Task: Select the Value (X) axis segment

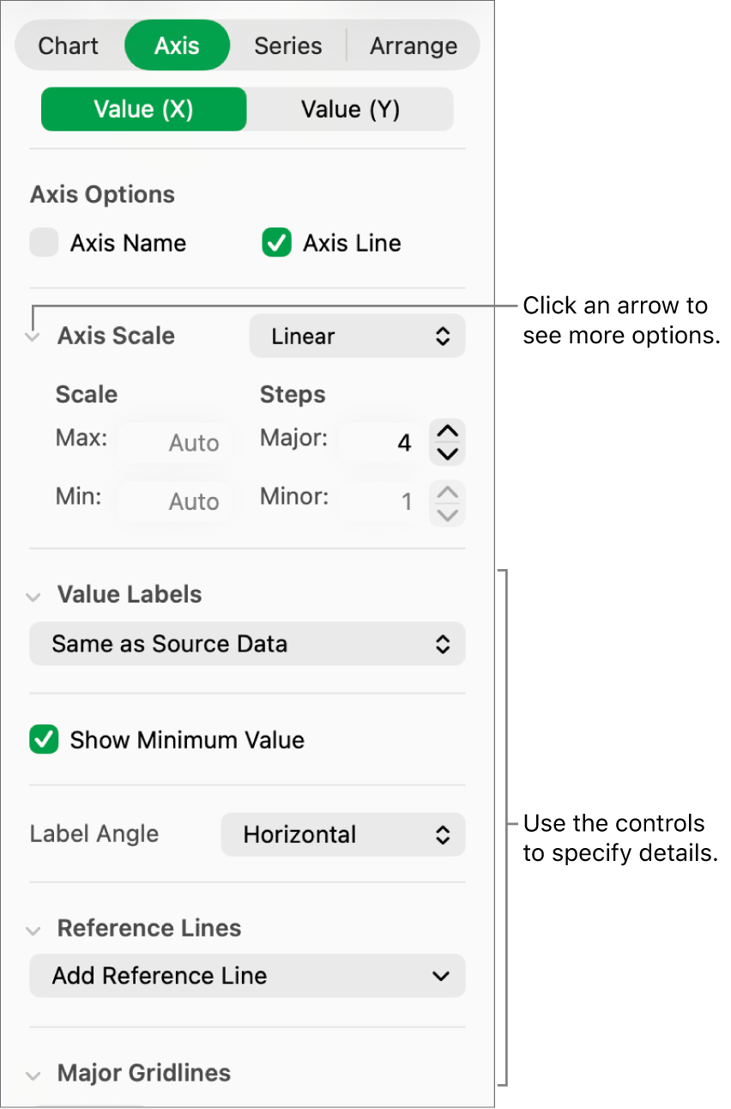Action: click(143, 109)
